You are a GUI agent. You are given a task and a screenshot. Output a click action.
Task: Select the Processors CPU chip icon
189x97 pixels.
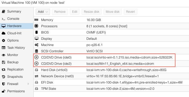tap(36, 26)
